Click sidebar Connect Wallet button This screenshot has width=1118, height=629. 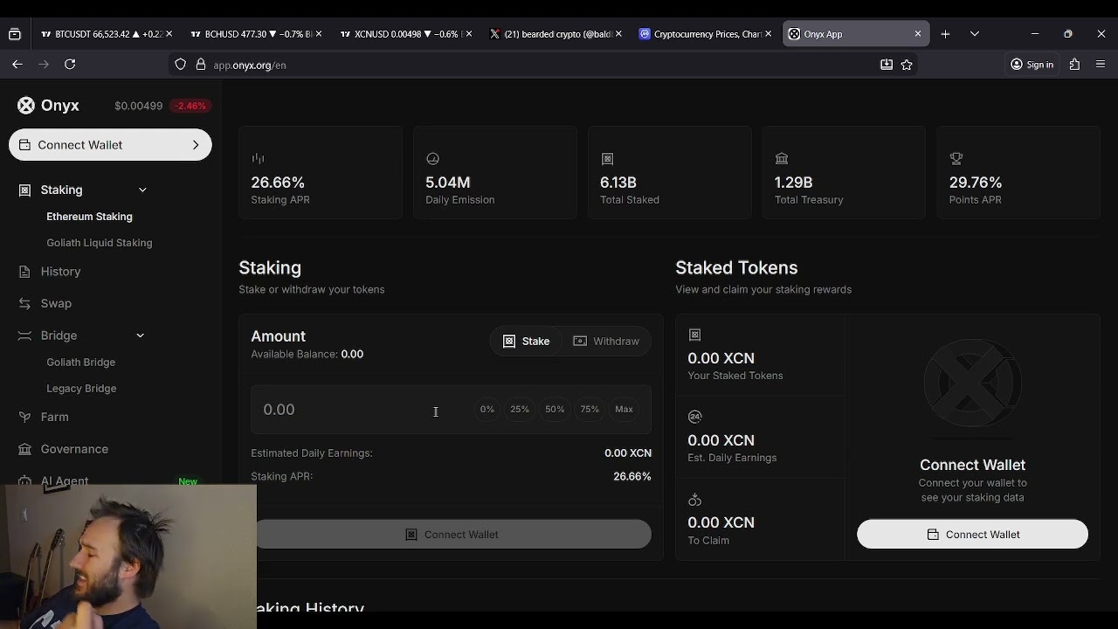click(110, 145)
